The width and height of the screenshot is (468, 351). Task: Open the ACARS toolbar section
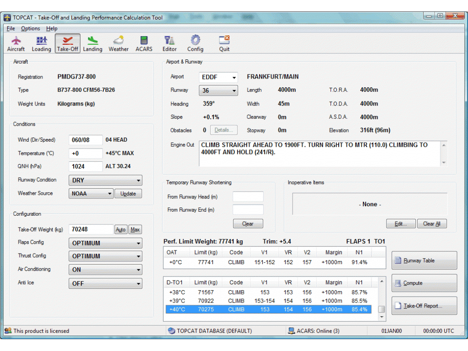coord(144,43)
